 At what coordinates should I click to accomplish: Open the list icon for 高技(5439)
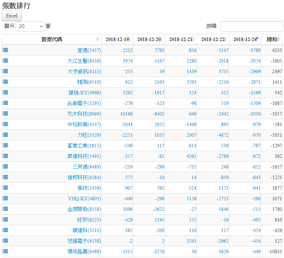point(5,188)
